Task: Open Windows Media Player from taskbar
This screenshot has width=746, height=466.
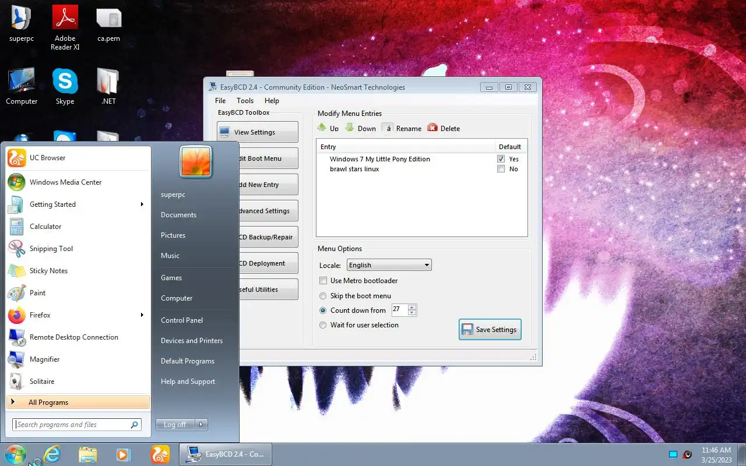Action: (124, 454)
